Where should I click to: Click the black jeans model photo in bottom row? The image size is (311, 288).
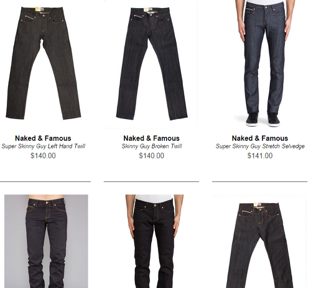(x=154, y=241)
